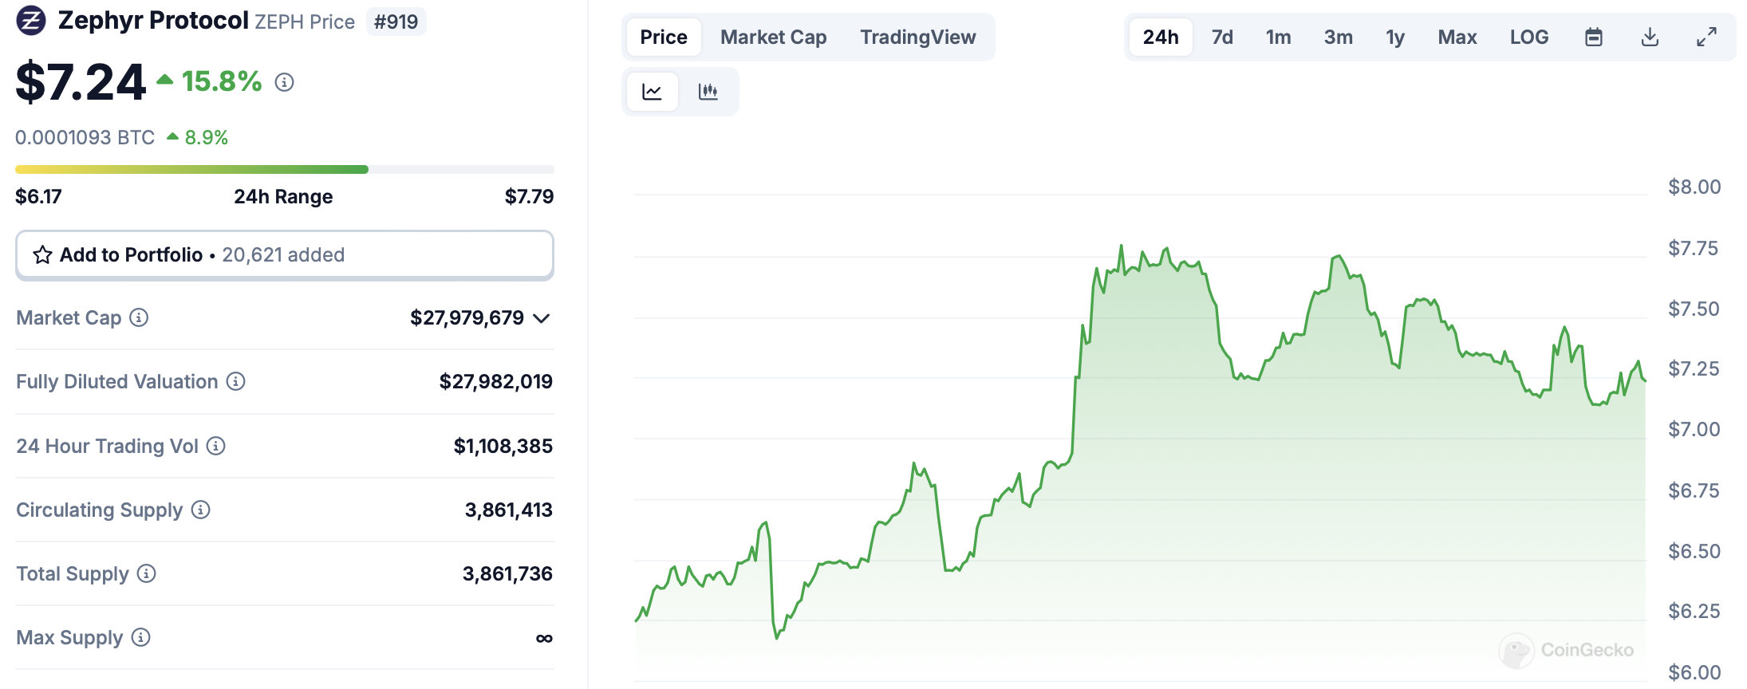Expand the Market Cap value chevron
1747x689 pixels.
tap(542, 318)
